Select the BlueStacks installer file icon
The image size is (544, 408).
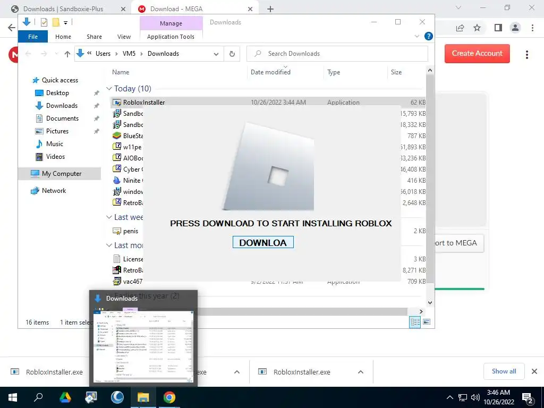tap(117, 135)
